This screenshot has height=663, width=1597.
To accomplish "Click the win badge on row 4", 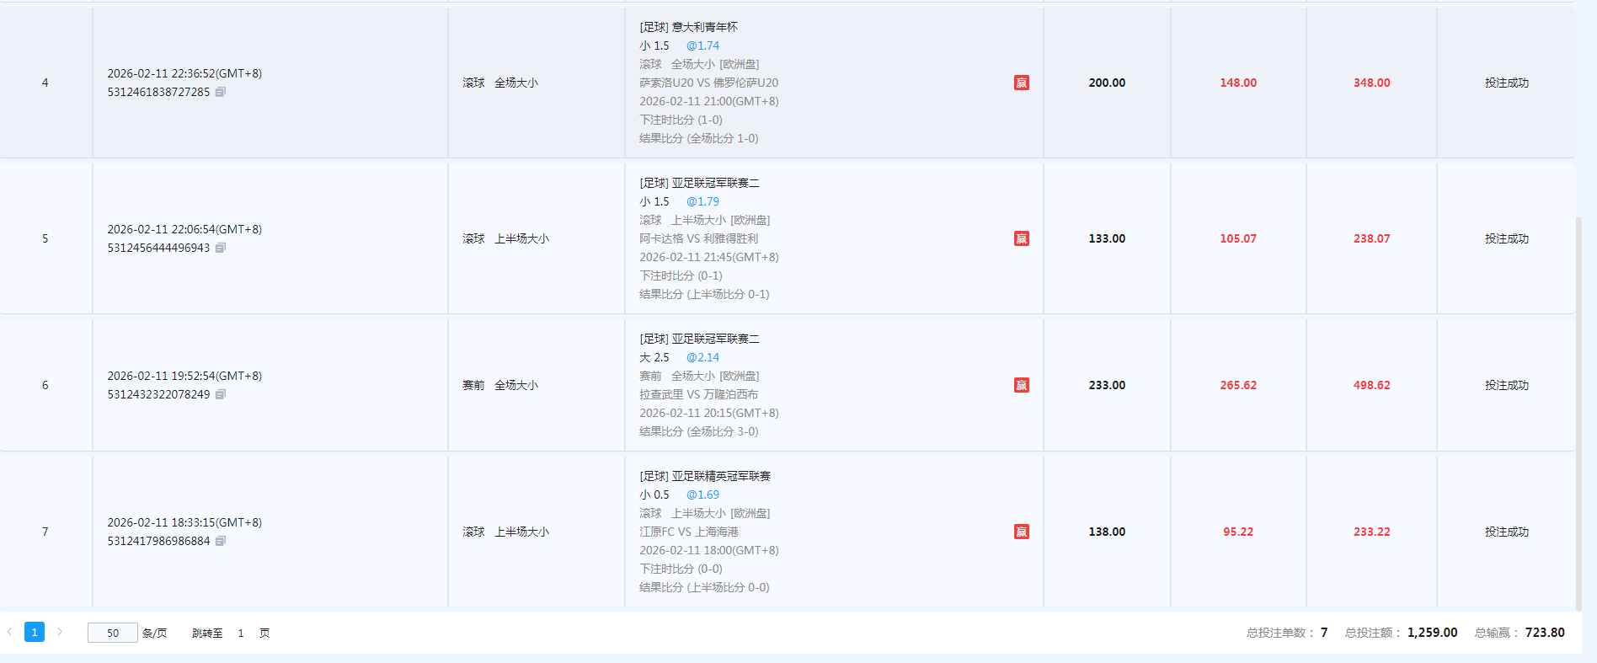I will click(1021, 83).
